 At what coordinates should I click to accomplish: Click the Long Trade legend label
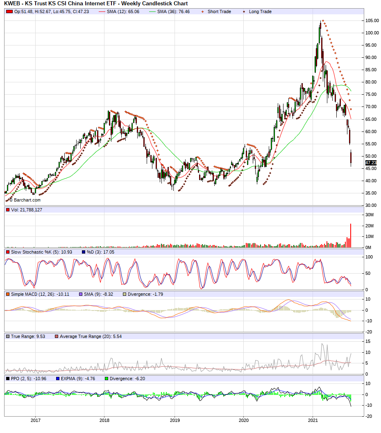tap(260, 11)
